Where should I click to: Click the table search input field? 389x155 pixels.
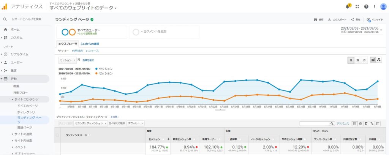314,123
